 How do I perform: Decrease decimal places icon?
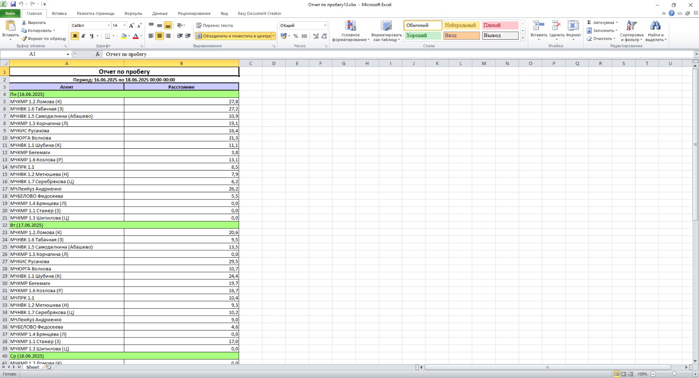pyautogui.click(x=324, y=36)
